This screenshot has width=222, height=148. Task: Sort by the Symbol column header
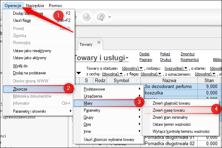[123, 81]
